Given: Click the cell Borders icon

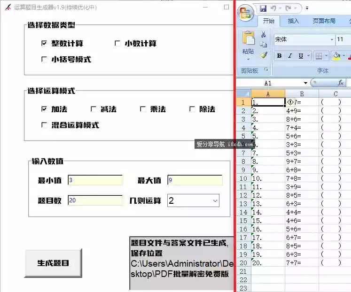Looking at the screenshot, I should click(319, 56).
